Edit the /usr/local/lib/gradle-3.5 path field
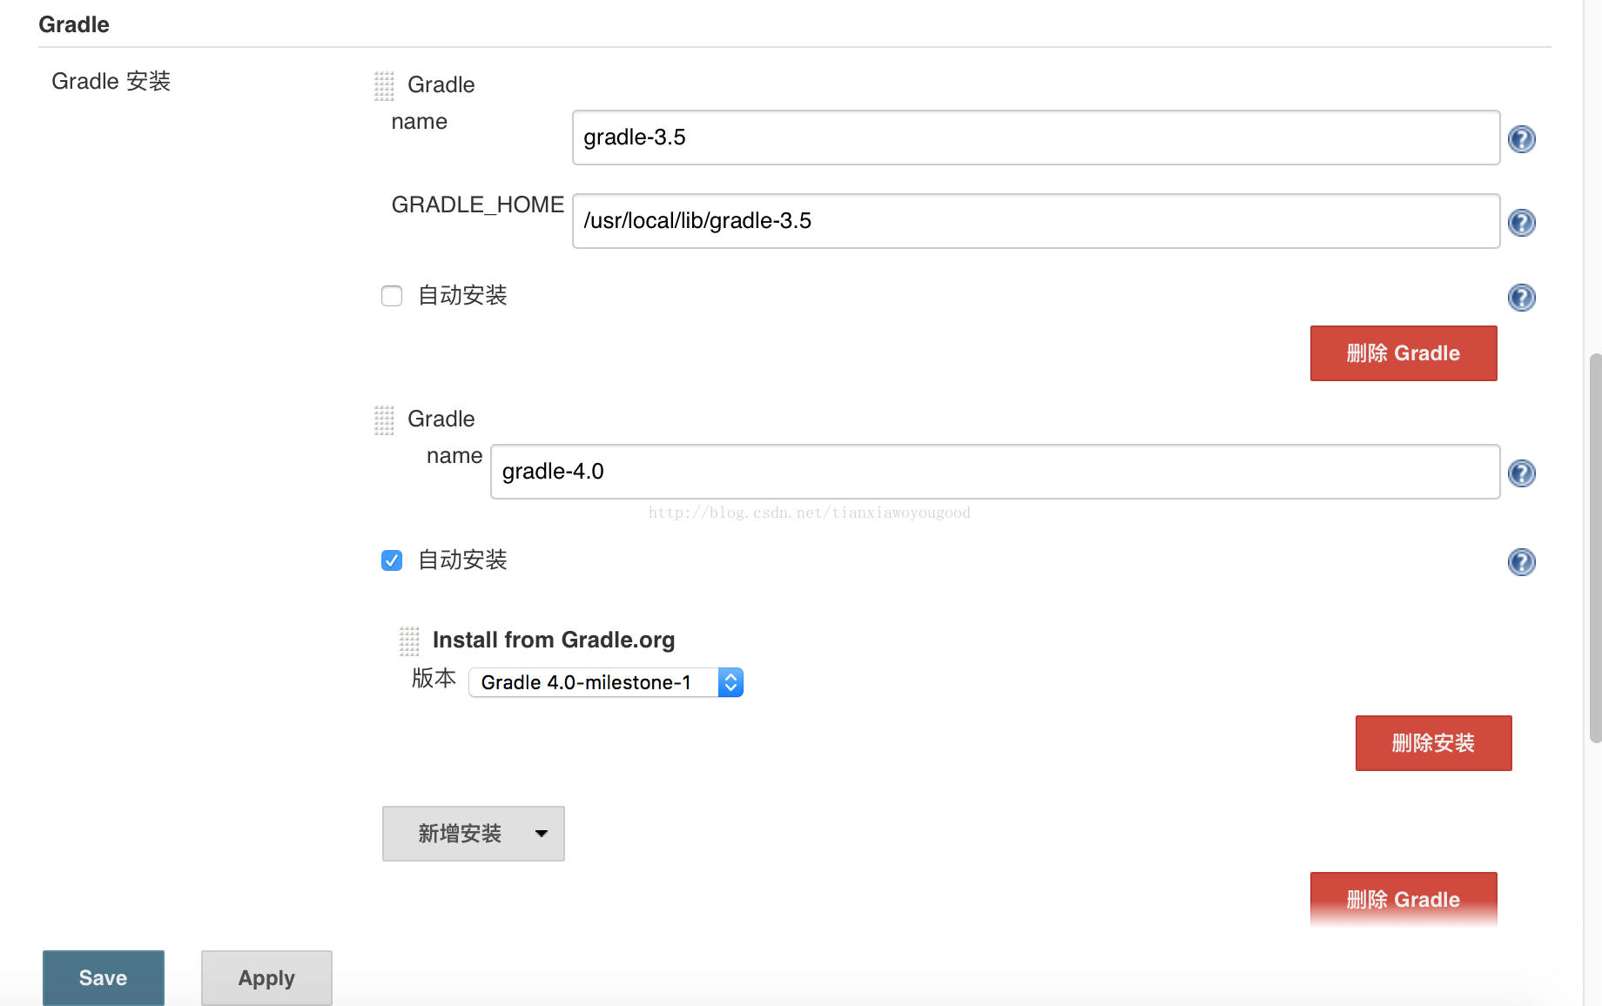This screenshot has width=1602, height=1006. (1036, 221)
